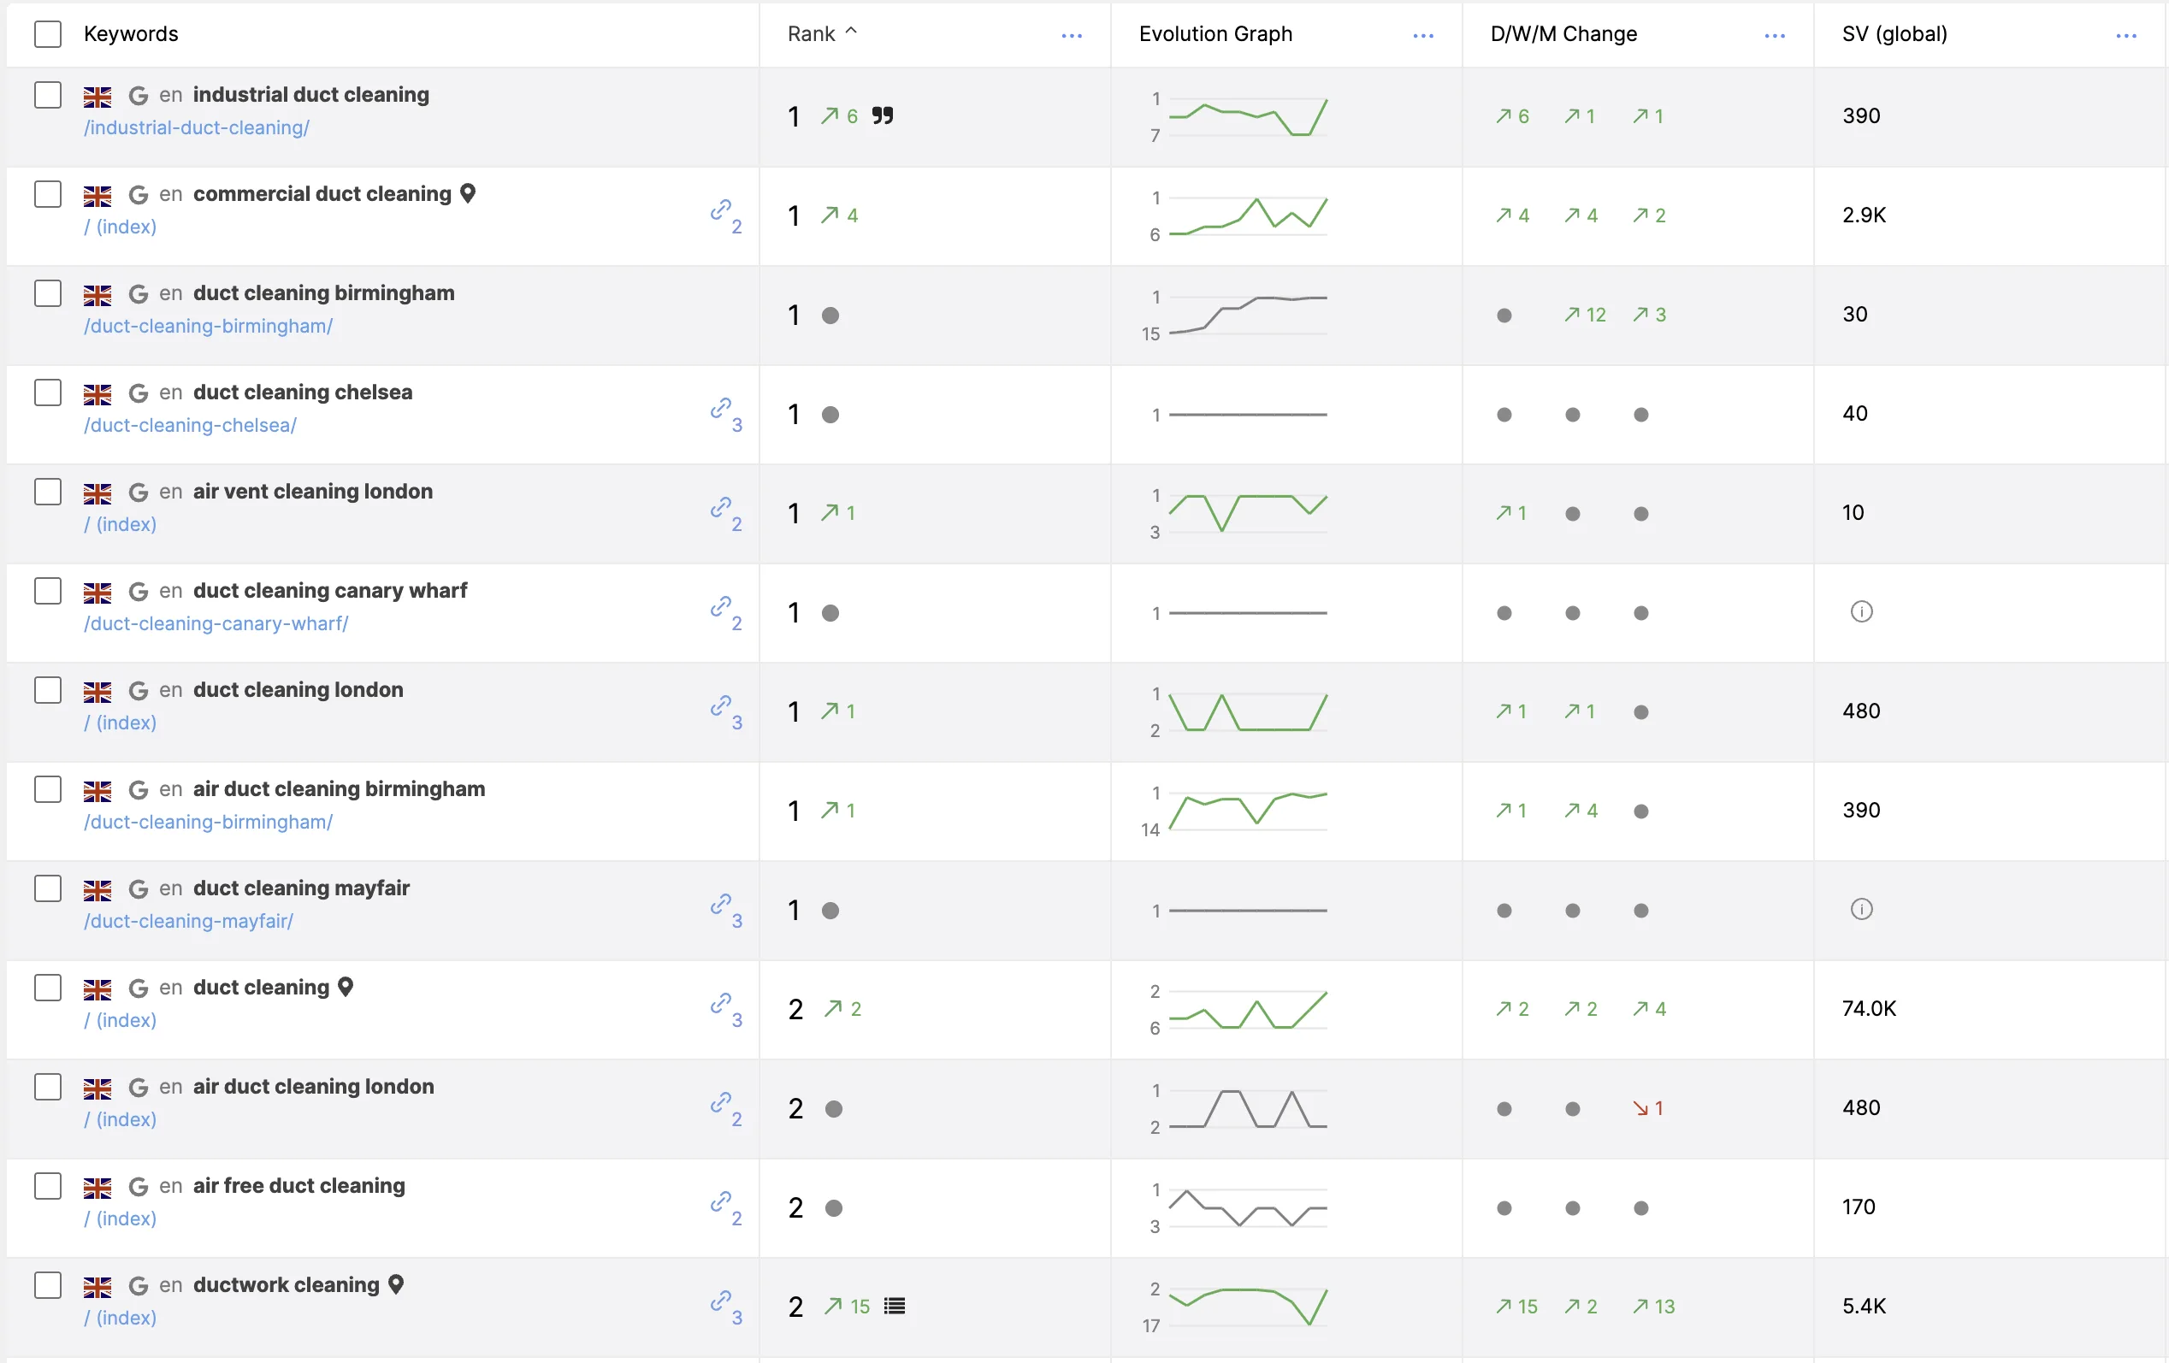Select checkbox for air duct cleaning birmingham
Screen dimensions: 2169x1363
(x=48, y=789)
